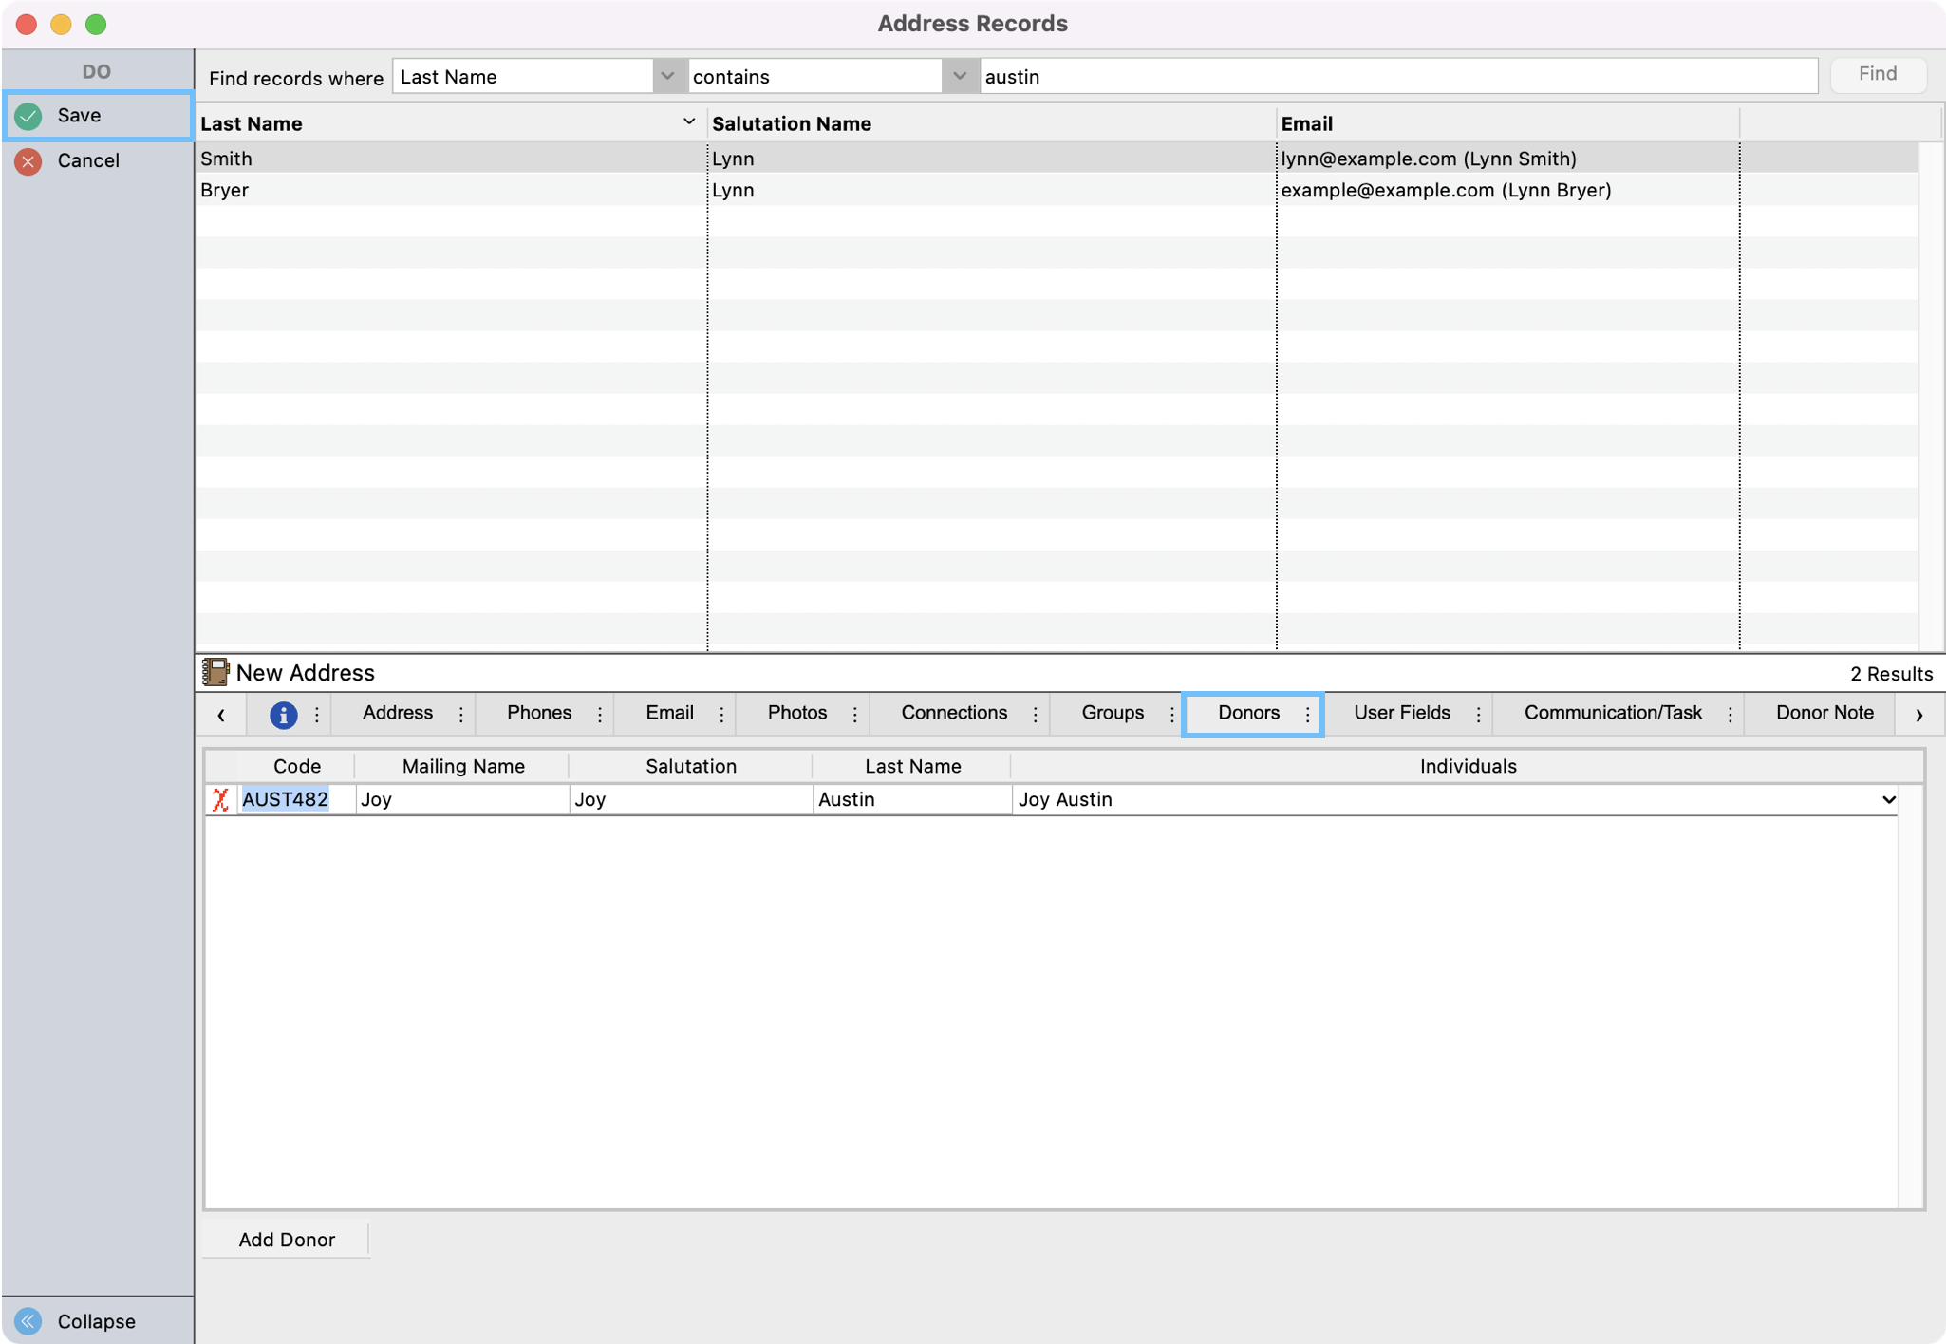The width and height of the screenshot is (1946, 1344).
Task: Switch to the Phones tab
Action: point(538,713)
